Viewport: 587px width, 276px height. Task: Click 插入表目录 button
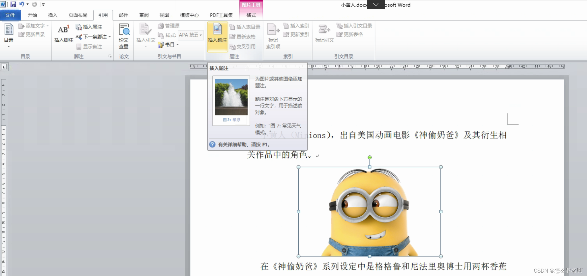pyautogui.click(x=245, y=27)
